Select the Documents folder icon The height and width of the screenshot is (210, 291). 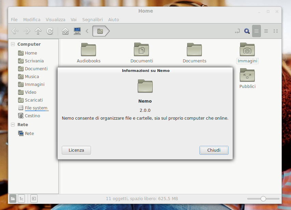pyautogui.click(x=194, y=49)
